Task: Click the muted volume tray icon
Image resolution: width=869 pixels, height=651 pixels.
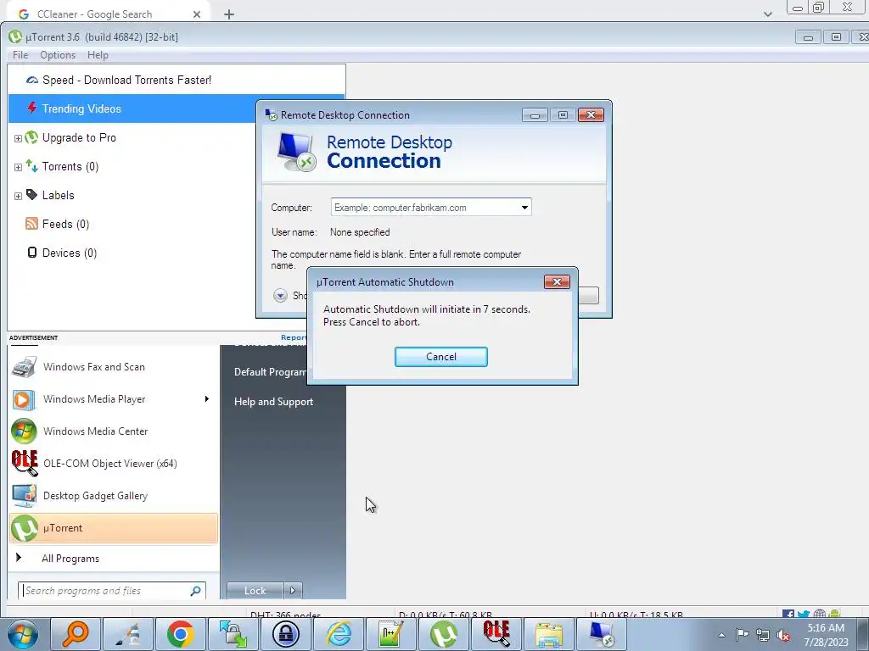Action: coord(783,635)
